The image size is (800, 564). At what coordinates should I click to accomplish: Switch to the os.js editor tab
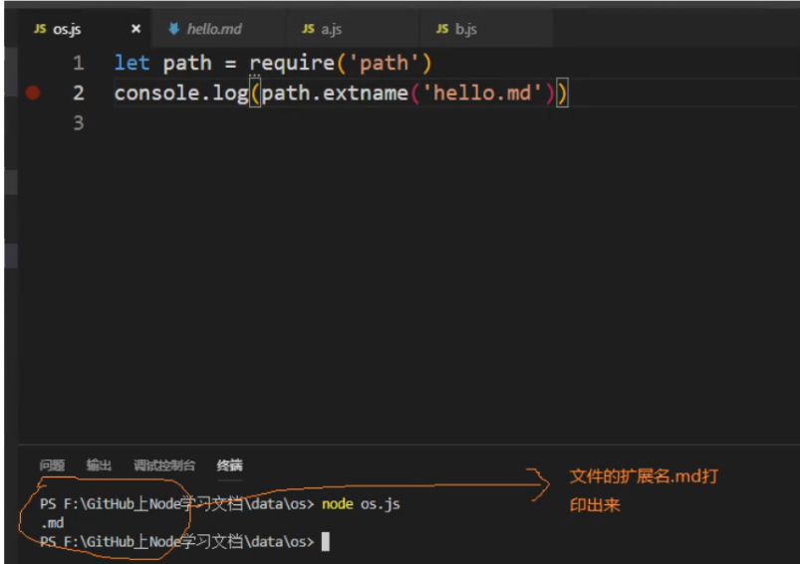(84, 29)
